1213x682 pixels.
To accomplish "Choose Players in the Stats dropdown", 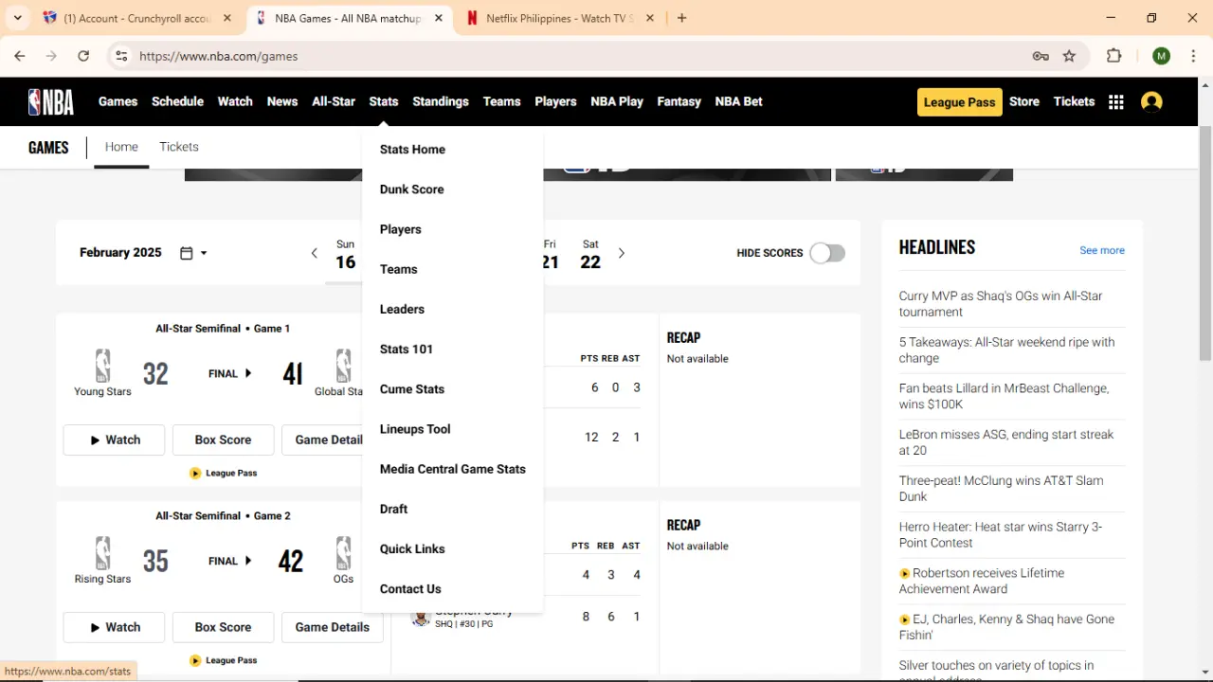I will point(400,229).
